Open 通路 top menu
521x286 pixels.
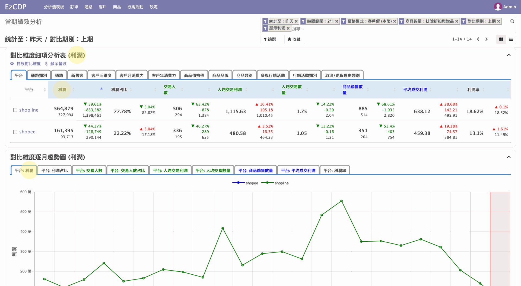pos(88,7)
